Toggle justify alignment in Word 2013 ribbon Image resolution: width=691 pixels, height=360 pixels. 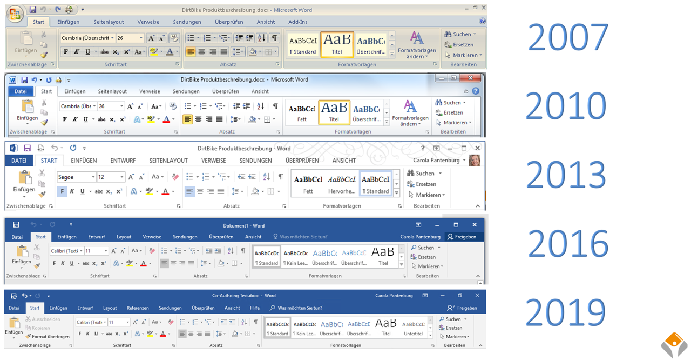(x=220, y=191)
